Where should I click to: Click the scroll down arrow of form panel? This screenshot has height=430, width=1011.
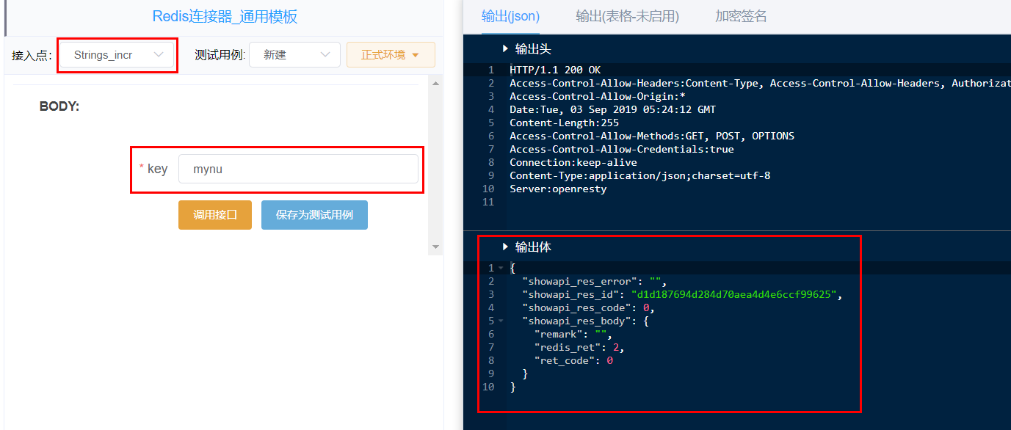point(435,247)
